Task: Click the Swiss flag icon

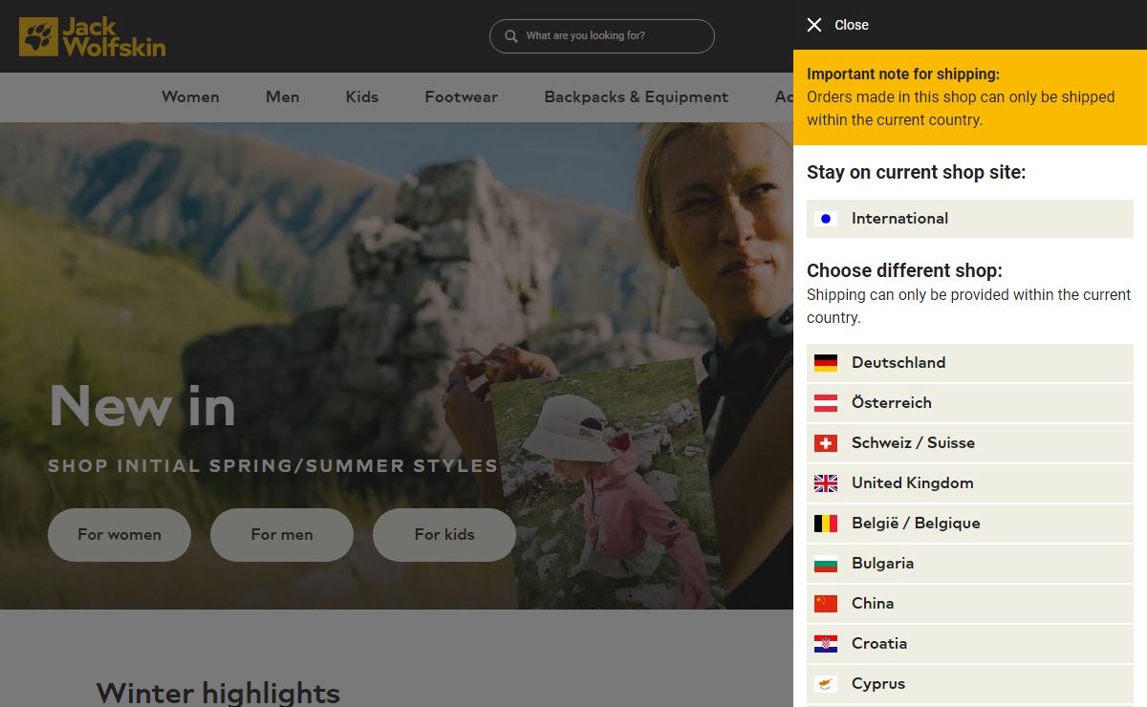Action: (826, 443)
